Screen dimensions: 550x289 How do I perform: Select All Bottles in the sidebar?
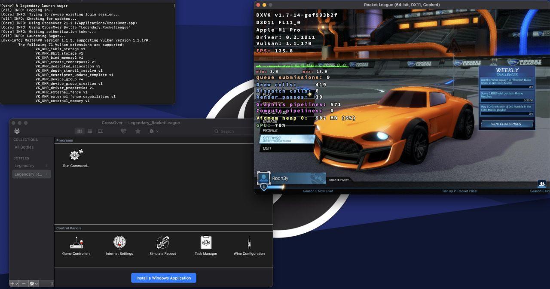click(24, 147)
